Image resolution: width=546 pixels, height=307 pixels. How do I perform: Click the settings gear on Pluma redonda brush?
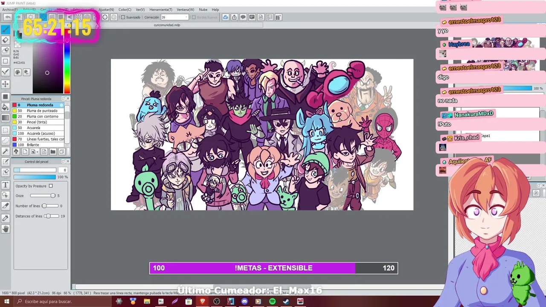coord(61,105)
